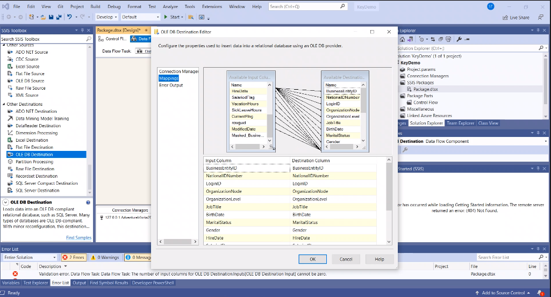Select the Error Output page in the editor

pos(171,85)
